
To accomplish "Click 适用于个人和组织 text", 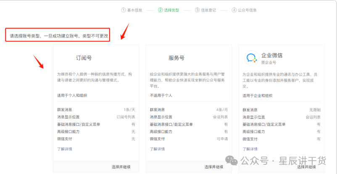I will 72,95.
